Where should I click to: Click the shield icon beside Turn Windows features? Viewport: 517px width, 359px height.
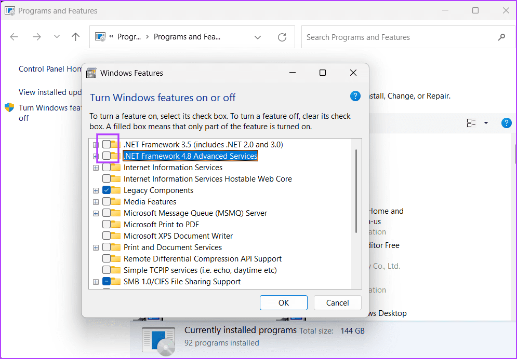(x=9, y=107)
